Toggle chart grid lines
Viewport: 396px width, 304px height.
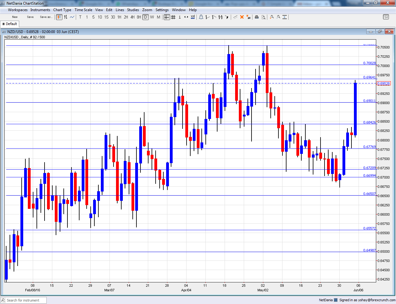click(x=173, y=17)
